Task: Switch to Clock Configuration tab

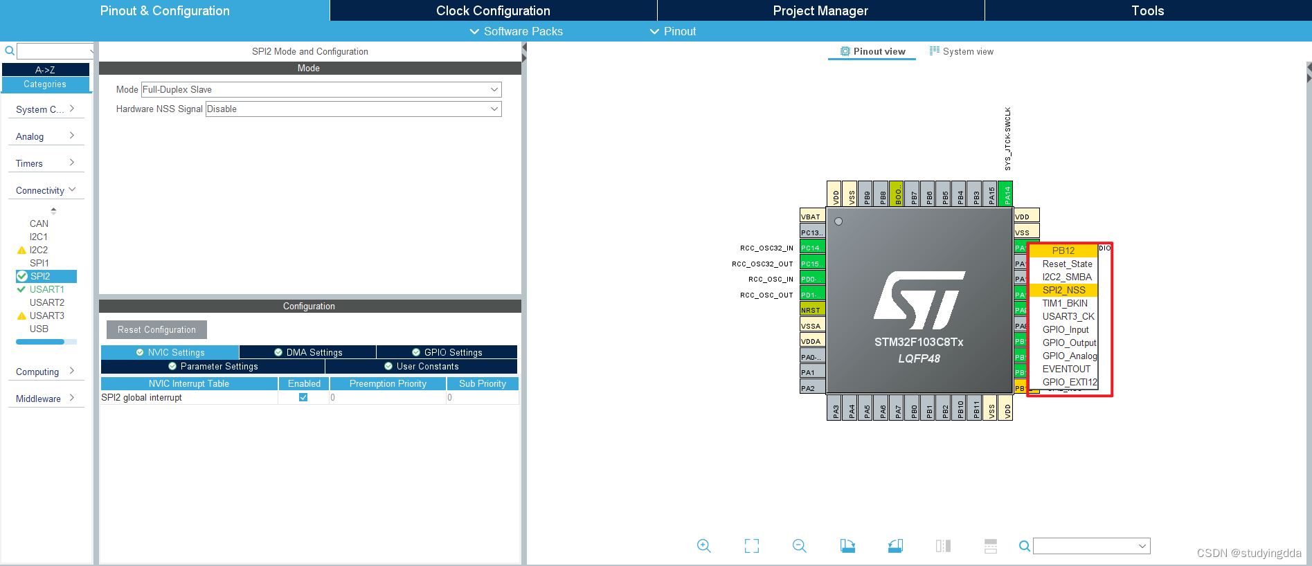Action: tap(493, 10)
